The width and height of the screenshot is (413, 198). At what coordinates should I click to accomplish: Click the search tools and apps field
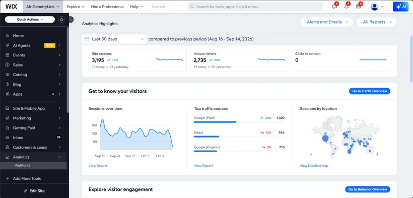click(x=255, y=7)
